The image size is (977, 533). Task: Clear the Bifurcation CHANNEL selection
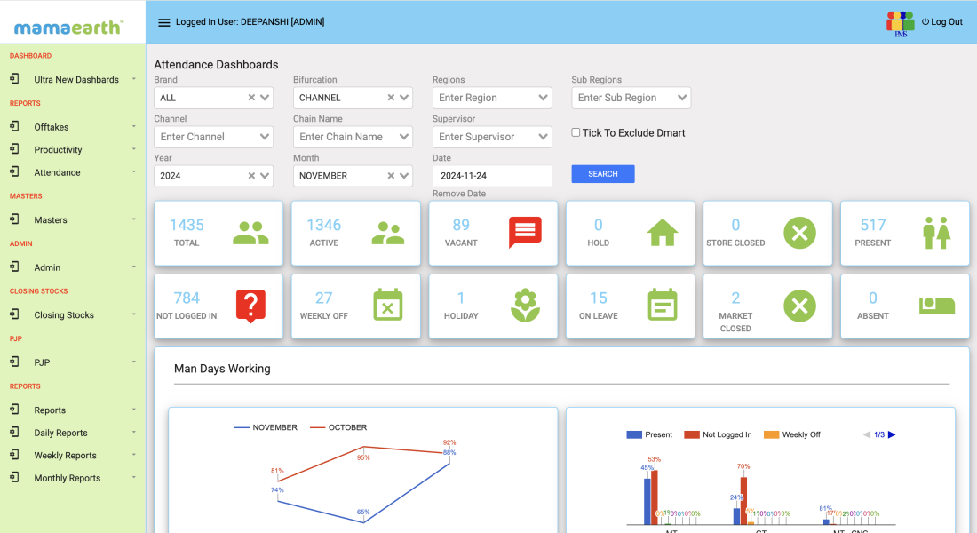click(x=392, y=97)
